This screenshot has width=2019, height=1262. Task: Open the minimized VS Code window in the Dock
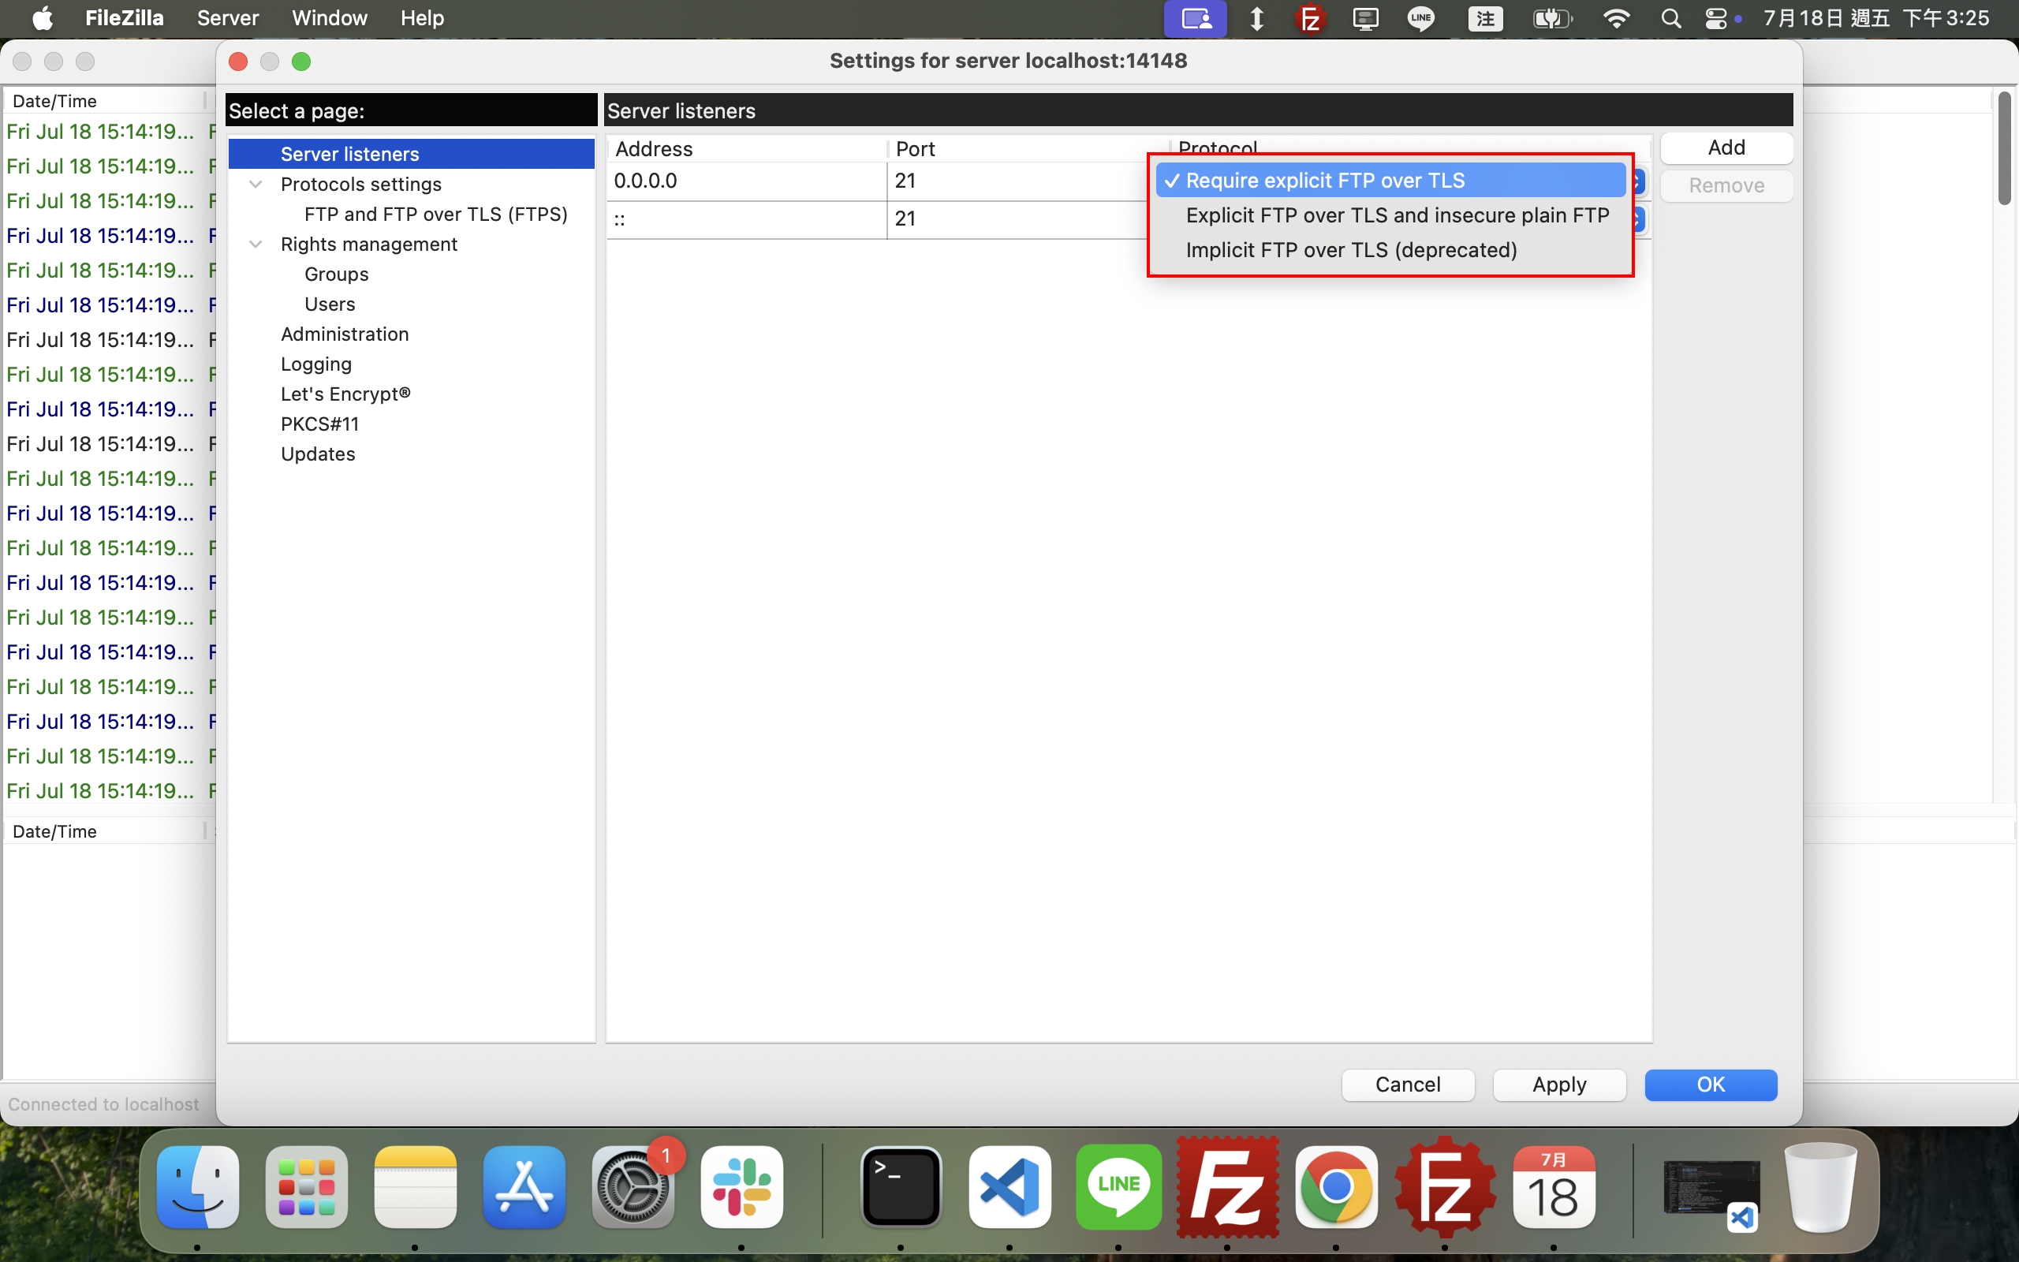1712,1193
